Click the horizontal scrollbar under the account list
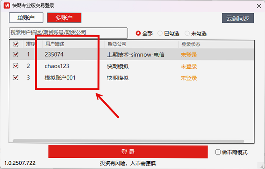 pyautogui.click(x=128, y=141)
